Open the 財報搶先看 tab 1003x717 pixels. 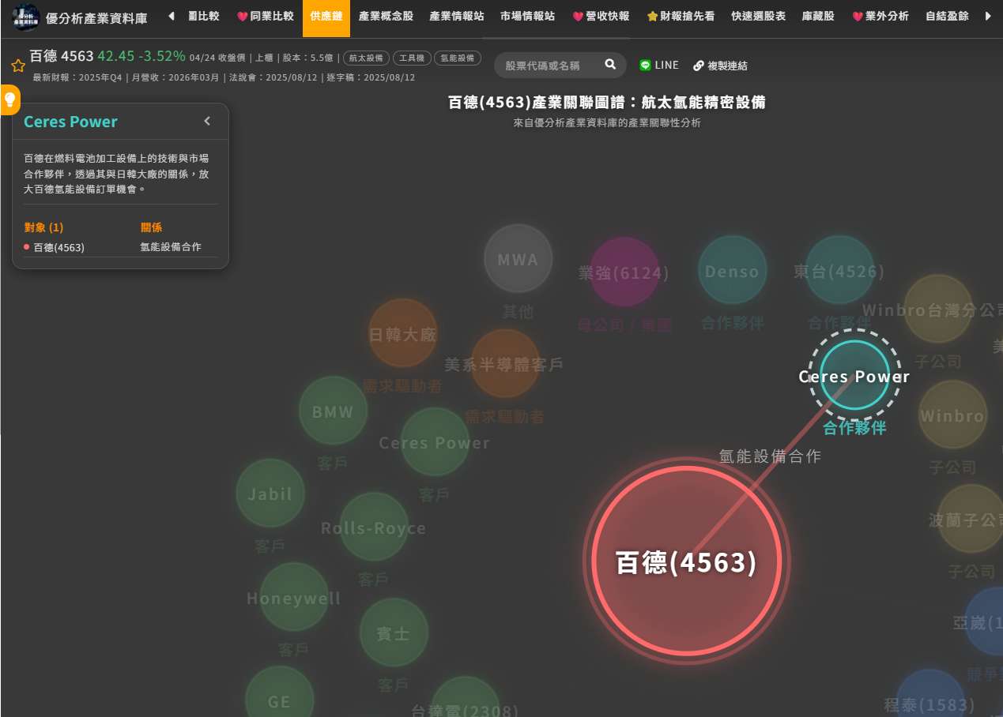pos(681,17)
